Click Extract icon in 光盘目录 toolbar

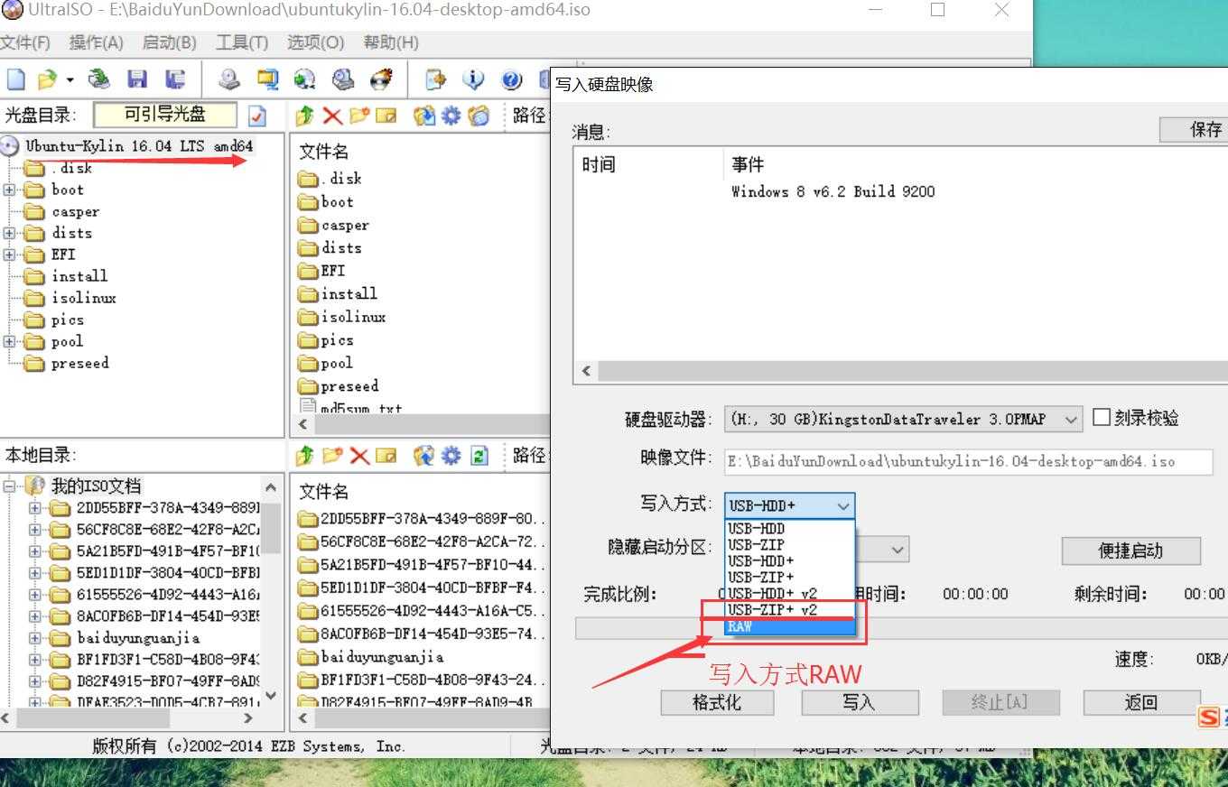click(x=423, y=116)
